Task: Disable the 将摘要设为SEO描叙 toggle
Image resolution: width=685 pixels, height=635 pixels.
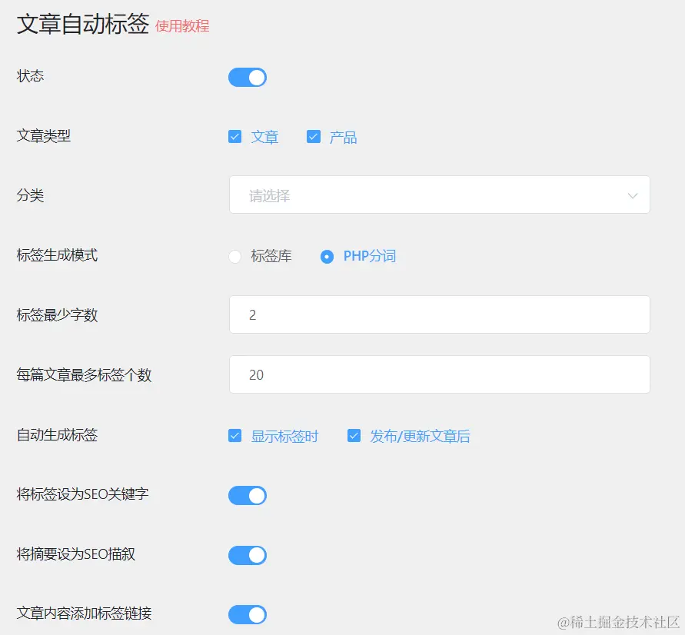Action: pos(247,555)
